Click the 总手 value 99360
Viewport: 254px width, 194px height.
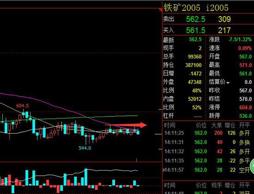(195, 57)
